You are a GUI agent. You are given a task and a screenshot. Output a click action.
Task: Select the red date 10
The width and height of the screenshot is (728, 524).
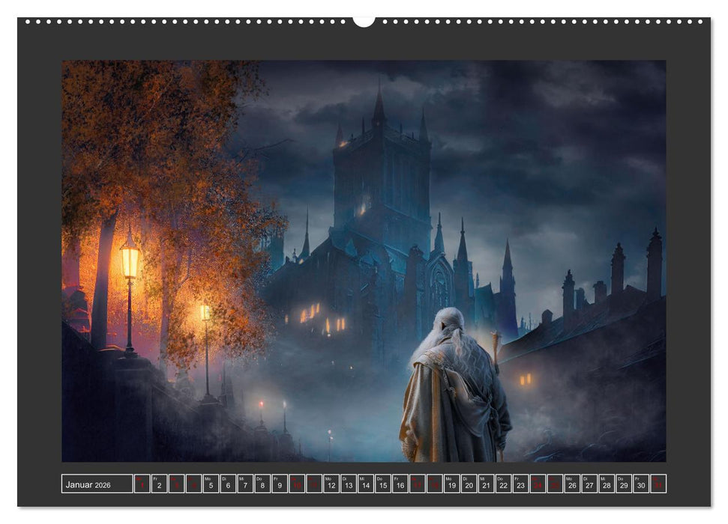pos(297,484)
